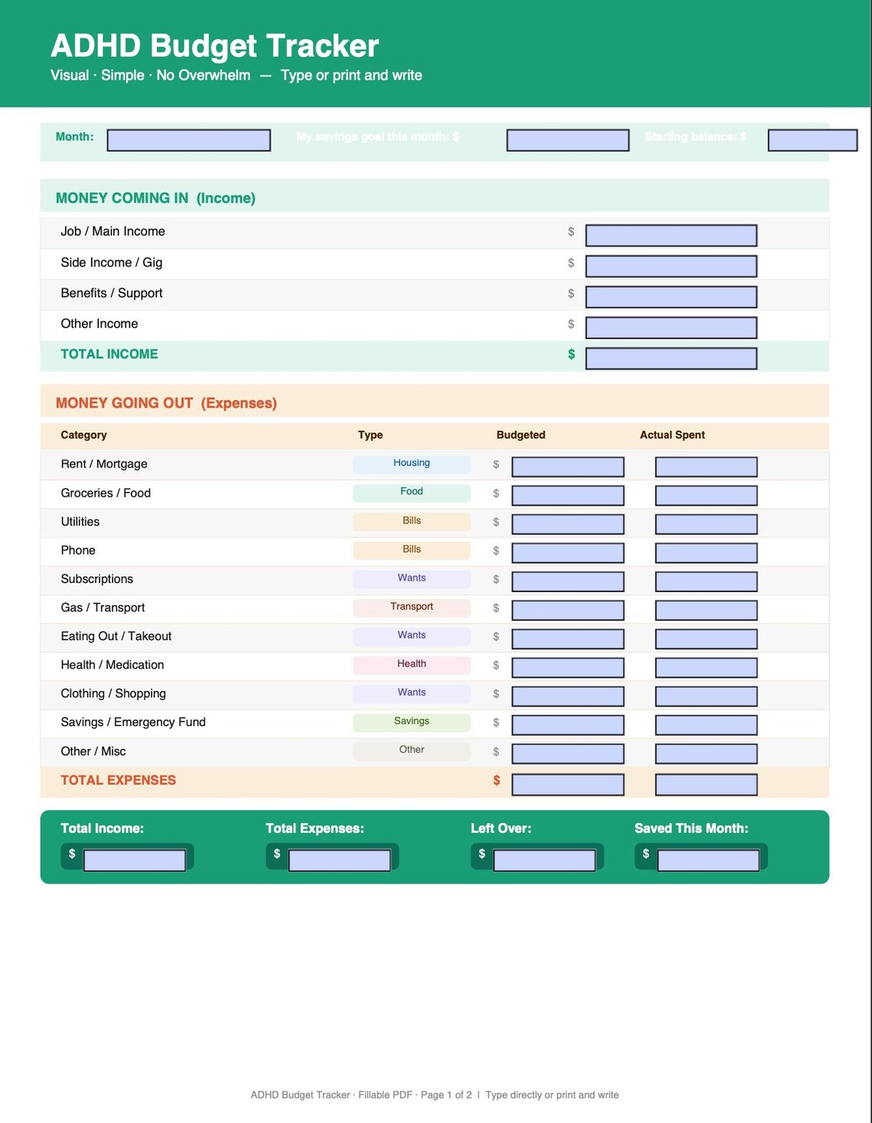Click Savings / Emergency Fund Actual Spent field
This screenshot has height=1123, width=872.
(x=706, y=725)
